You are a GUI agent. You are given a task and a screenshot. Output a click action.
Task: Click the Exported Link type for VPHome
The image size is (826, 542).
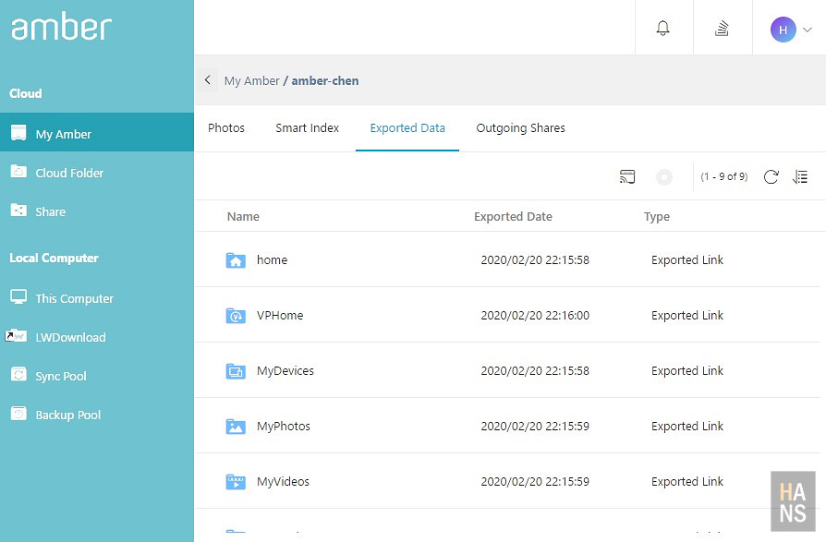[686, 315]
